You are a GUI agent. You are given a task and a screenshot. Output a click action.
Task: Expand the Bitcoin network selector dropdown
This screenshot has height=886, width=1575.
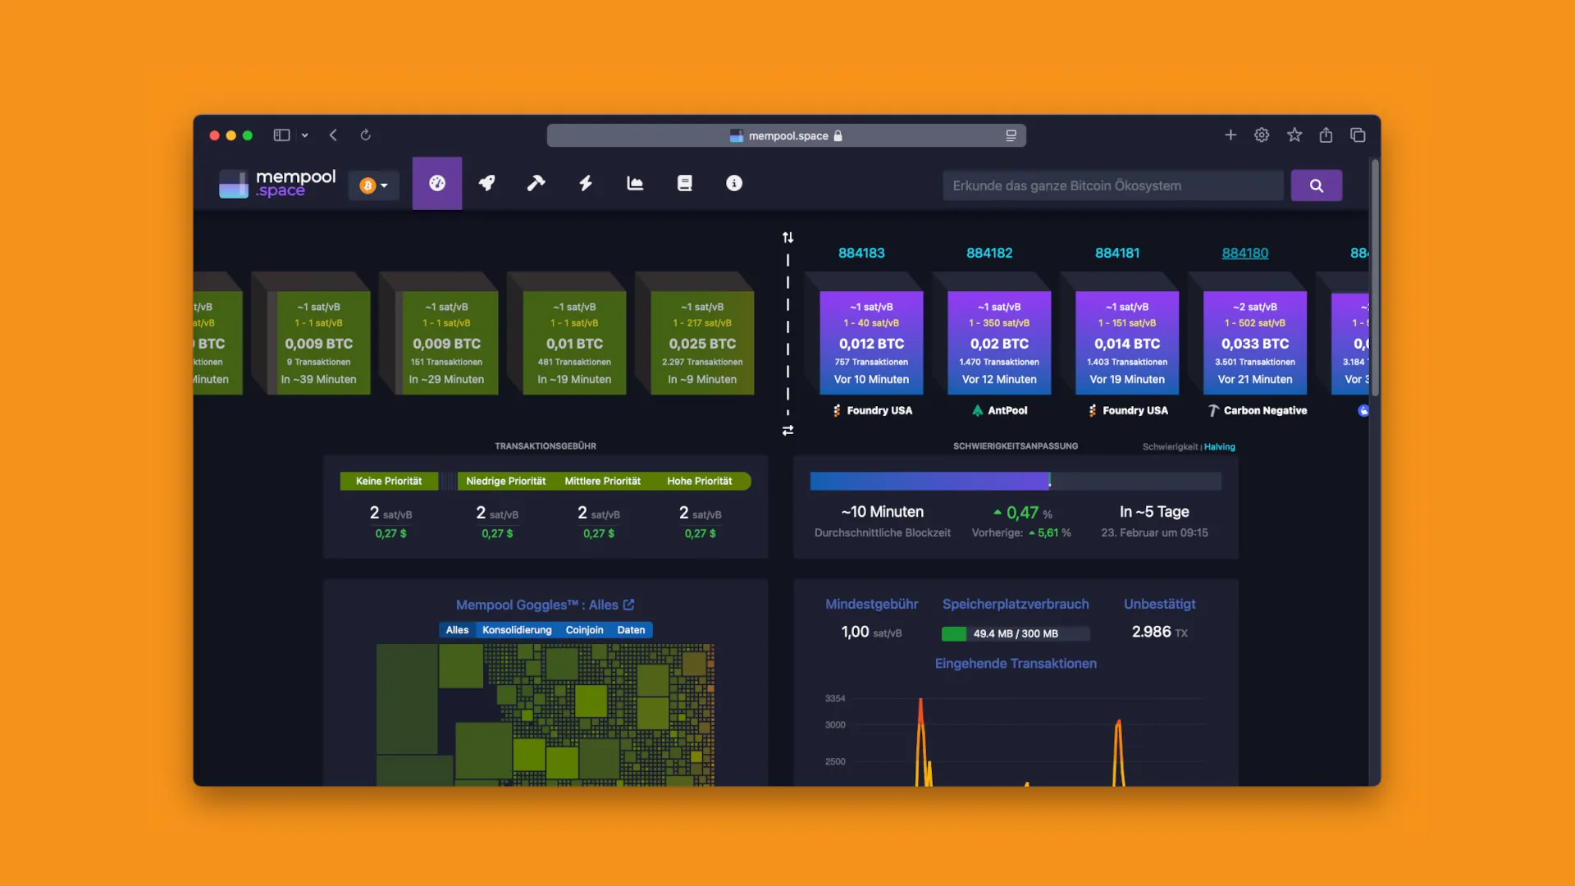[x=374, y=185]
